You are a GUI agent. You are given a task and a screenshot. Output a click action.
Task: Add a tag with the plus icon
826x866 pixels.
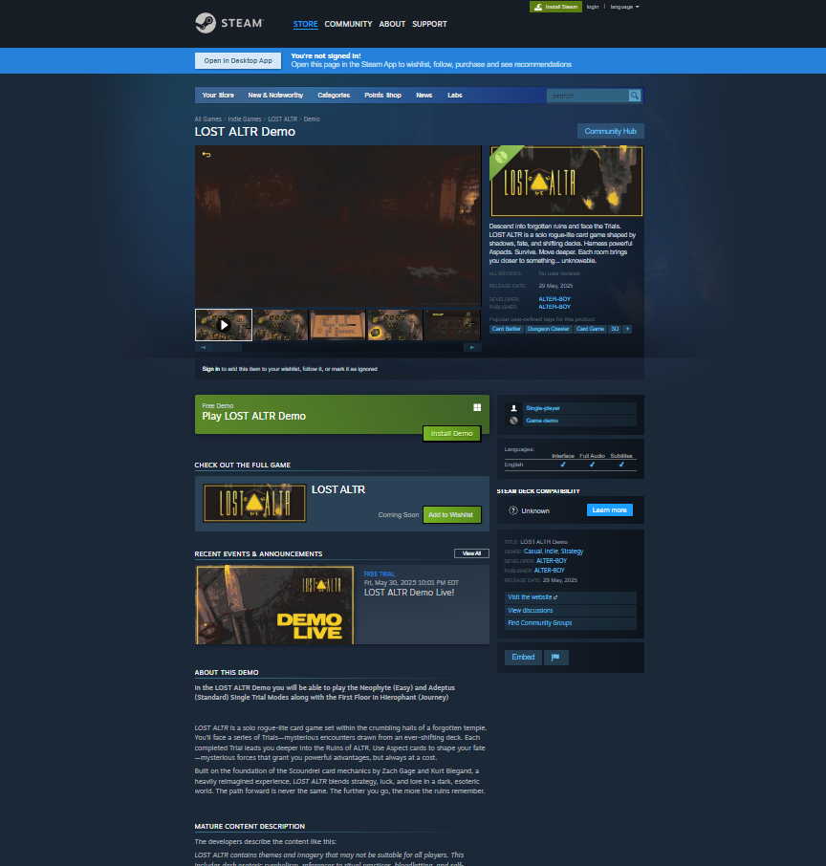[627, 329]
